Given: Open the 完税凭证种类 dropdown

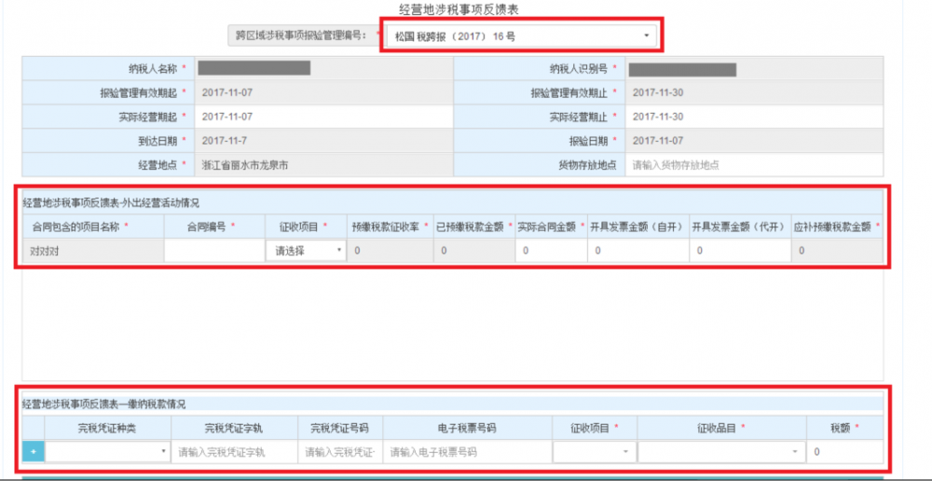Looking at the screenshot, I should coord(107,452).
